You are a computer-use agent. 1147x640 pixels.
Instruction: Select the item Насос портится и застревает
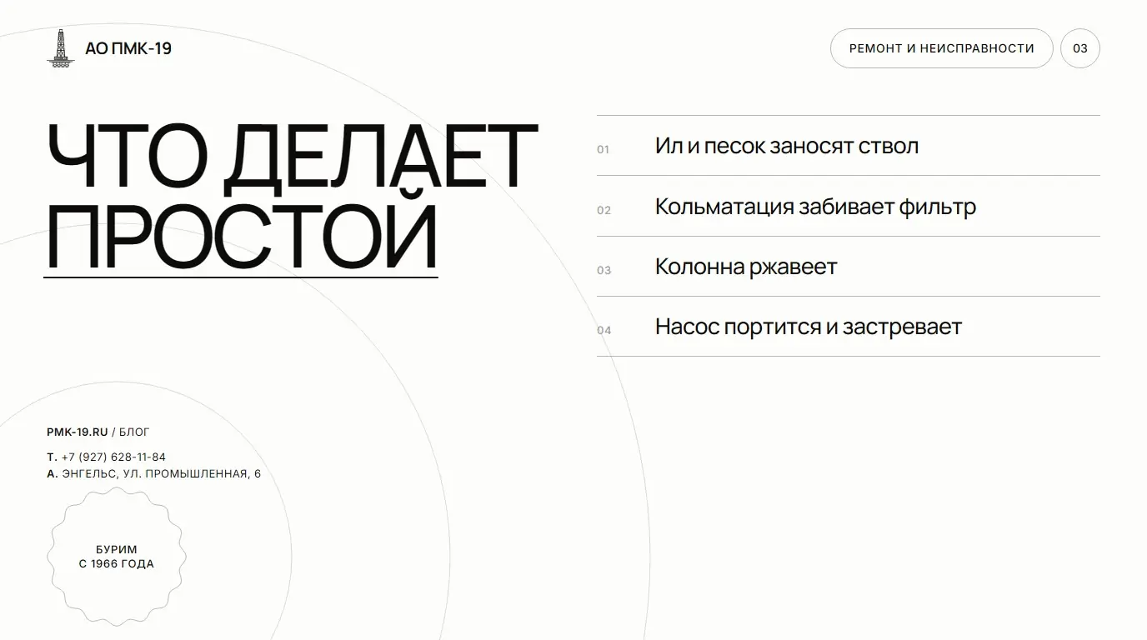click(849, 326)
